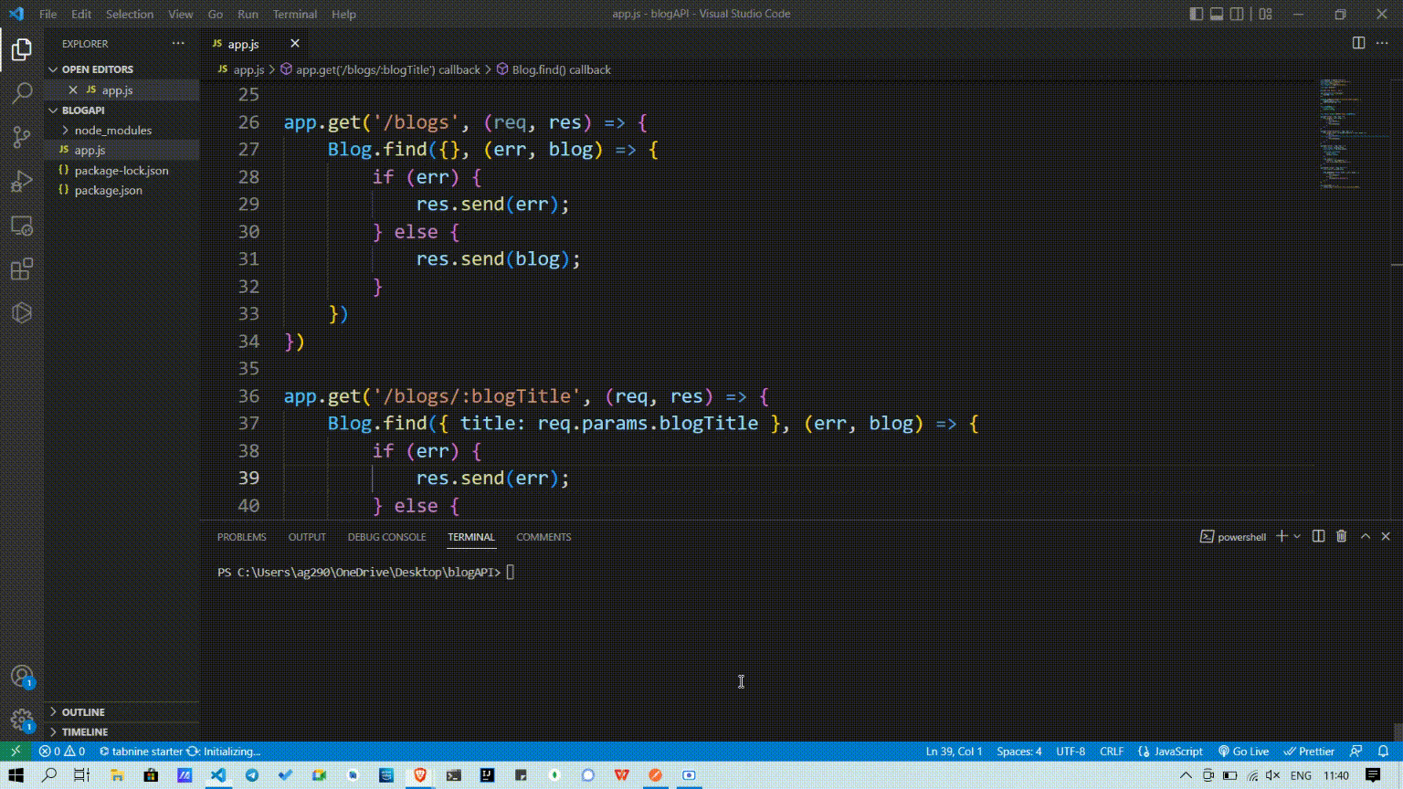Open the Search view in activity bar
1403x789 pixels.
(22, 93)
